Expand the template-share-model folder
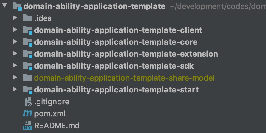266x133 pixels. tap(15, 78)
